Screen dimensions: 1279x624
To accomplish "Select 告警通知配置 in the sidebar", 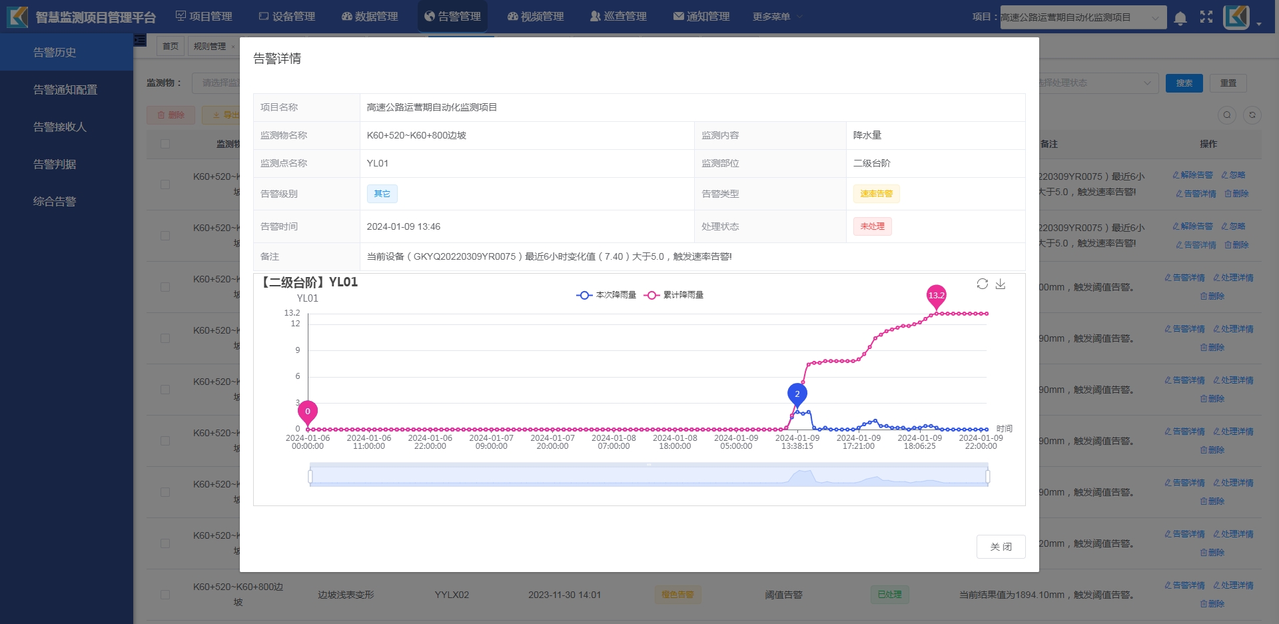I will point(65,89).
